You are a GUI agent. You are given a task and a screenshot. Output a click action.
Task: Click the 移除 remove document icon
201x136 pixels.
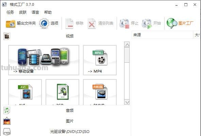click(x=69, y=24)
